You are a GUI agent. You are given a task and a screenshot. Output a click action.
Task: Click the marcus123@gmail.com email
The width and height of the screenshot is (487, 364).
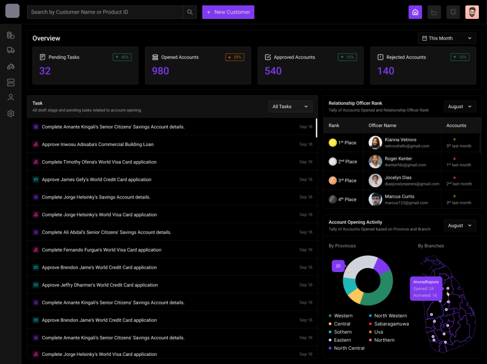(406, 203)
